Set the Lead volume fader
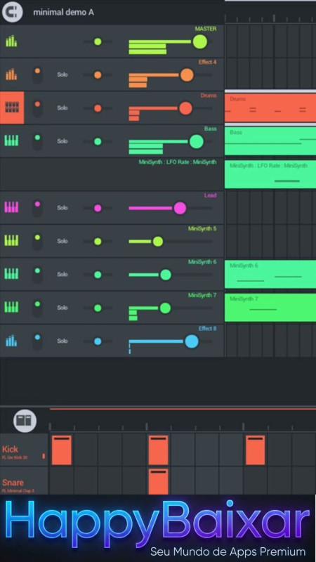 coord(180,208)
